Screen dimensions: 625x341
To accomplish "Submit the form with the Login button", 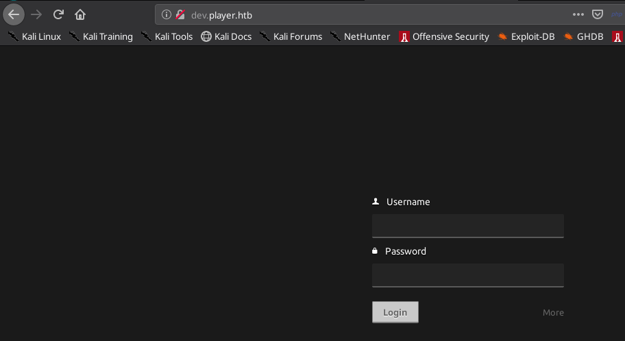I will [395, 312].
